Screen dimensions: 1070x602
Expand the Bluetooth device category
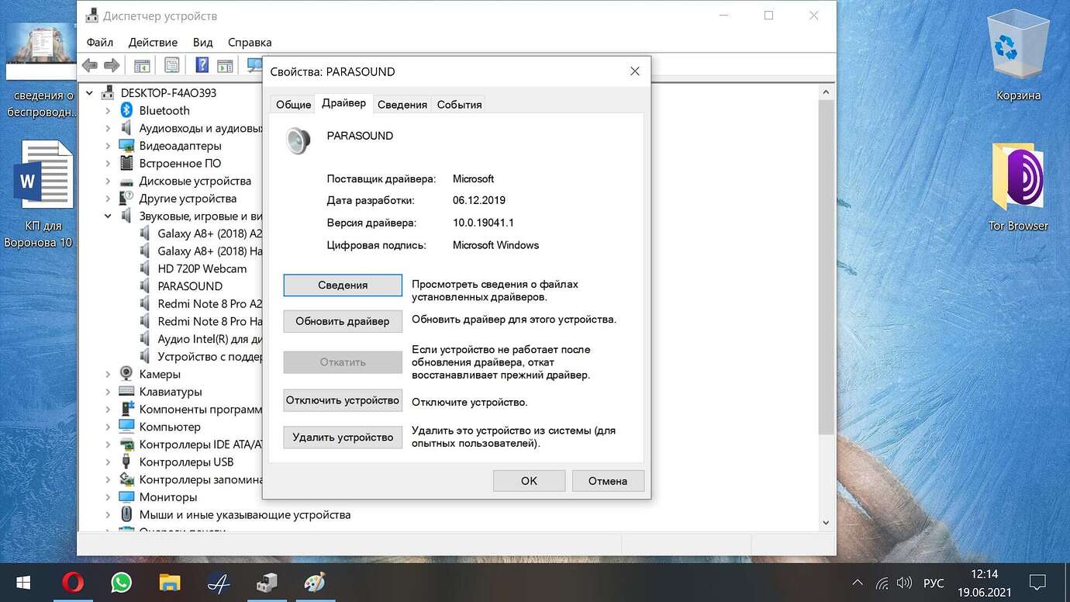point(108,111)
